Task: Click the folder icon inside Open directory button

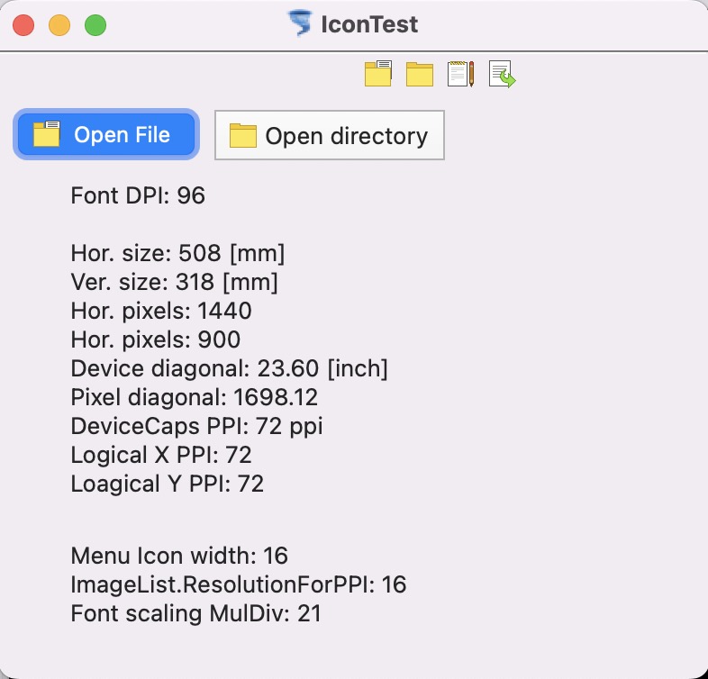Action: pyautogui.click(x=243, y=135)
